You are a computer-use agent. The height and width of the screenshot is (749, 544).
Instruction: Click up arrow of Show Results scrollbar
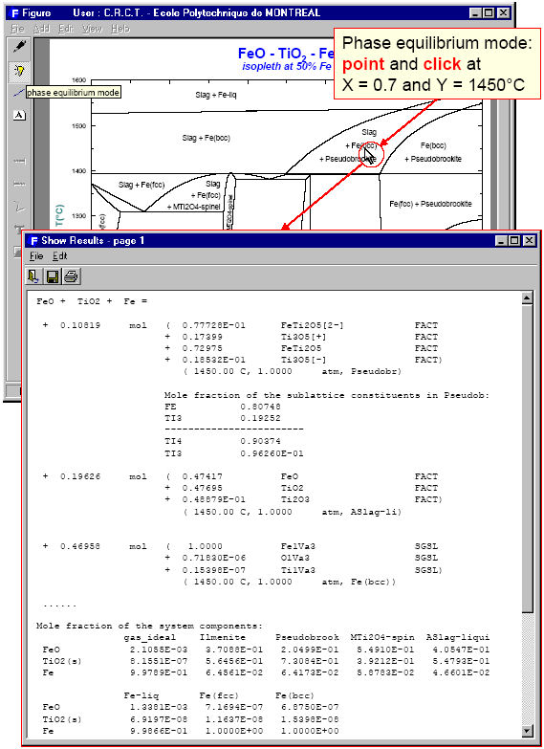click(528, 298)
